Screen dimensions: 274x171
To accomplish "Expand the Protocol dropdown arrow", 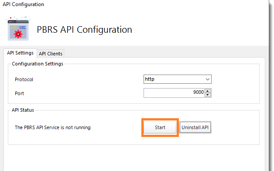I will pos(207,79).
